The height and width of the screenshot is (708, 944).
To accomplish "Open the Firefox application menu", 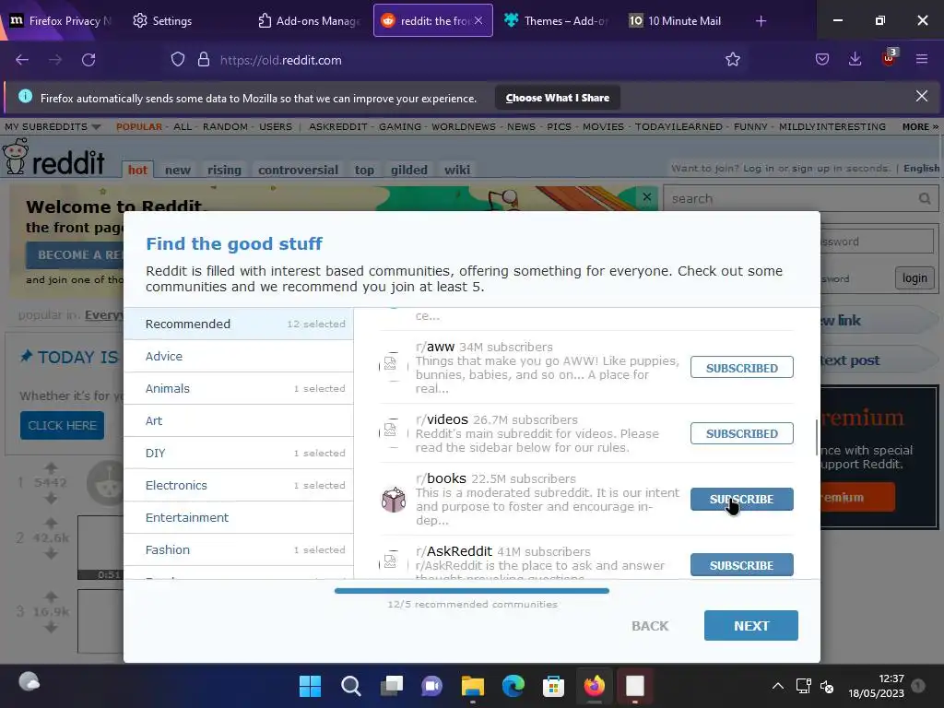I will (x=921, y=59).
